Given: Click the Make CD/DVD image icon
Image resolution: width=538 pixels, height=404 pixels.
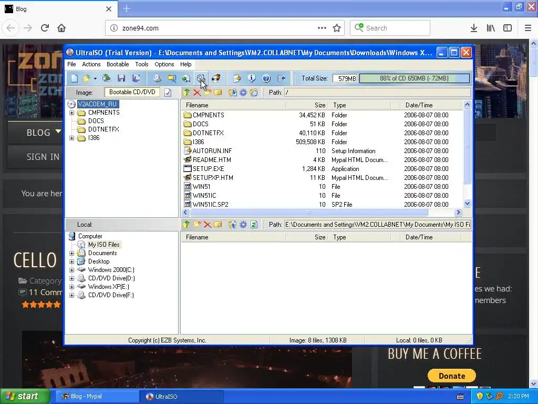Looking at the screenshot, I should tap(157, 78).
